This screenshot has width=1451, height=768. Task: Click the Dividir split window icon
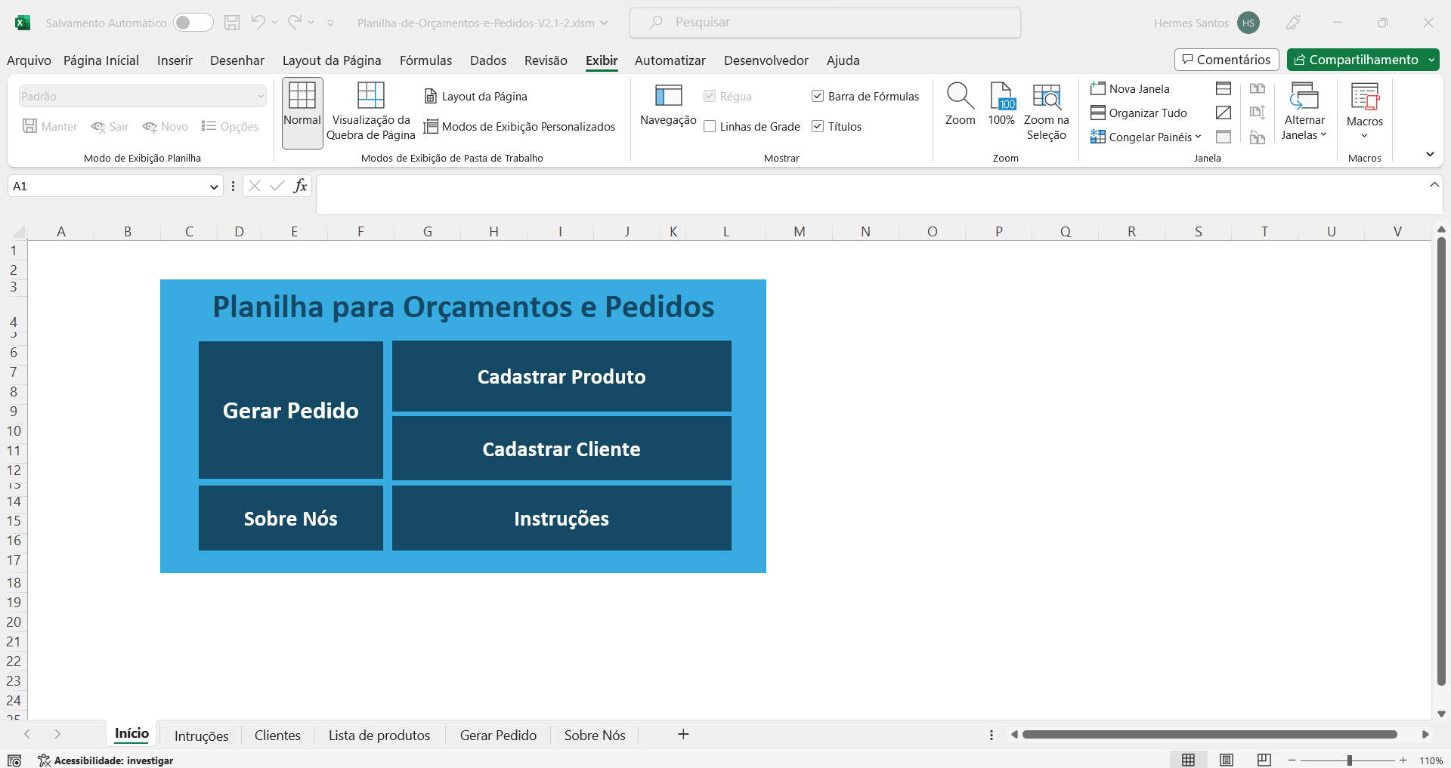(1224, 88)
